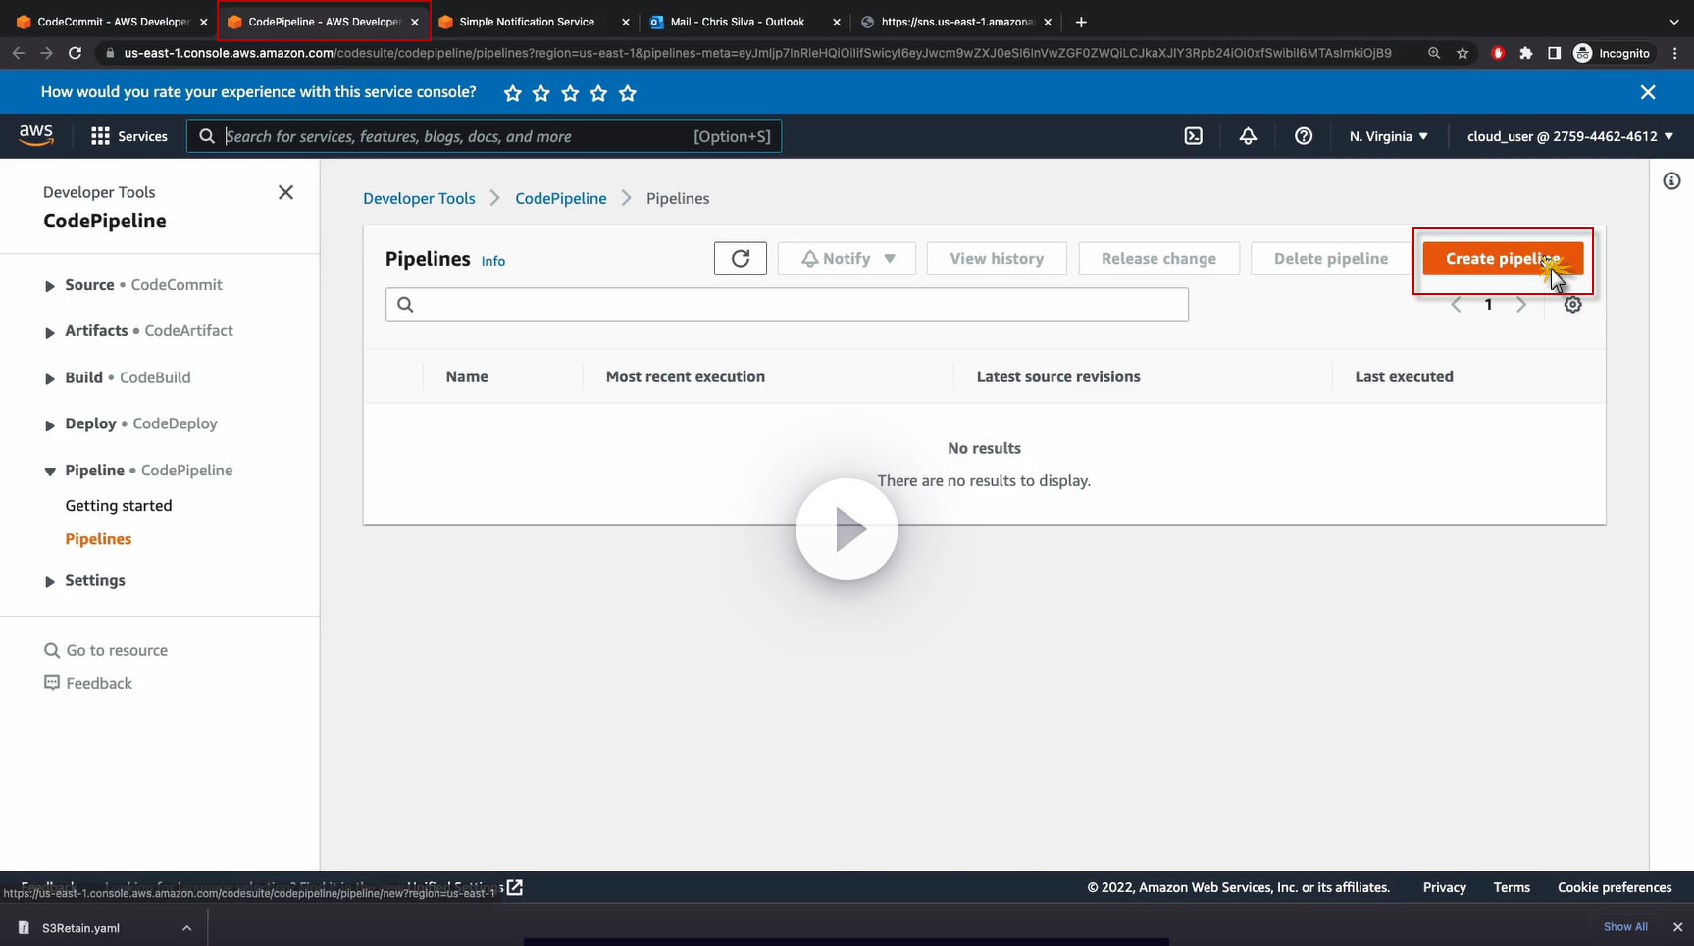This screenshot has width=1694, height=946.
Task: Open Getting started in sidebar
Action: click(x=119, y=506)
